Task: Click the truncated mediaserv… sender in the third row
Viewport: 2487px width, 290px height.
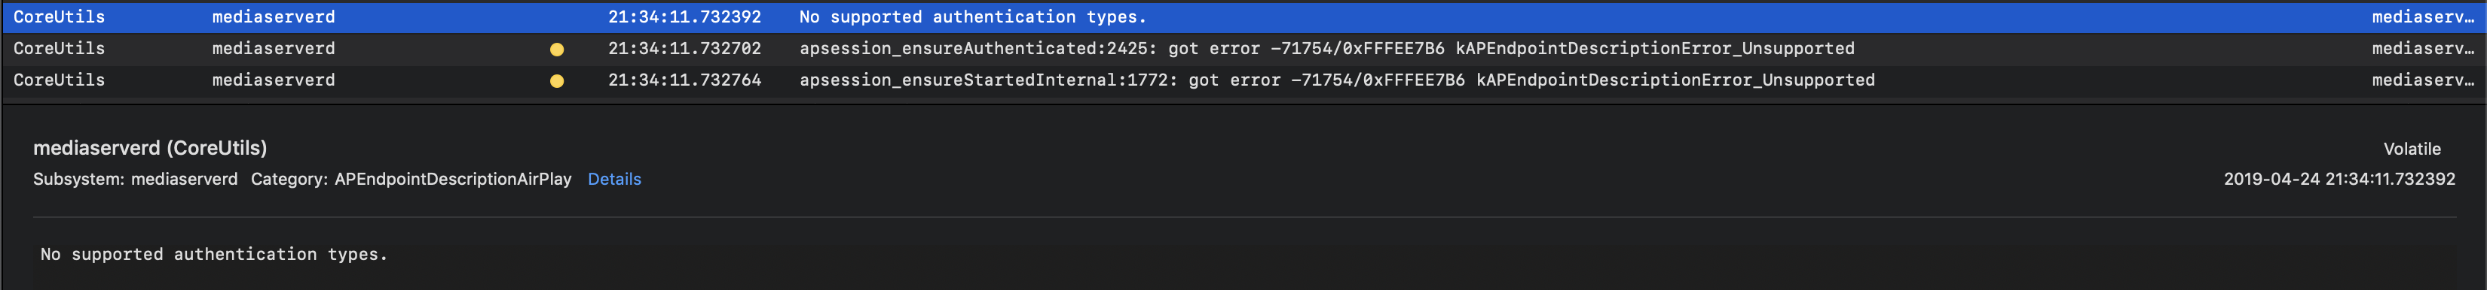Action: (x=2423, y=80)
